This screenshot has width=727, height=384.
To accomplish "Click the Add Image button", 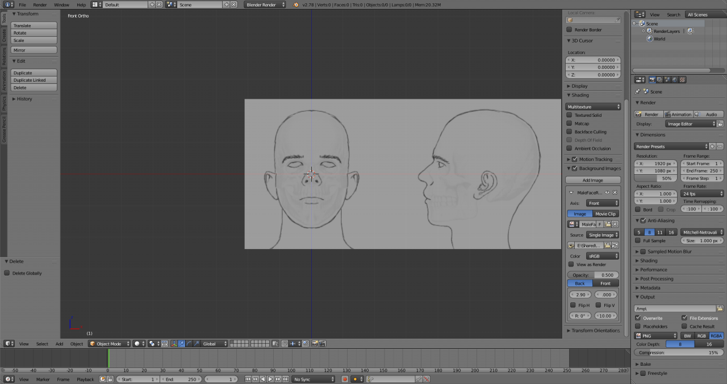I will click(592, 180).
